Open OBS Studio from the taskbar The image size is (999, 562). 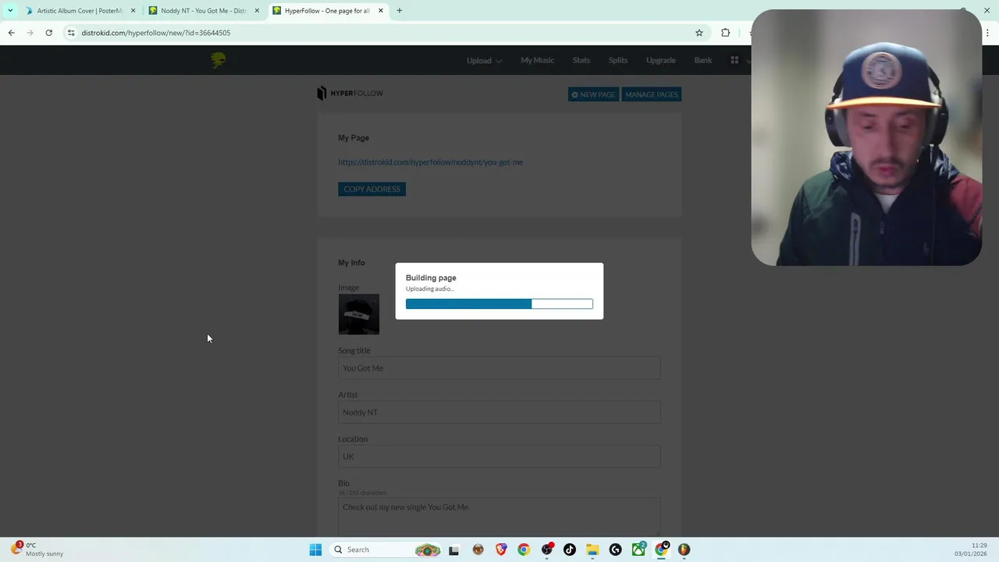(x=546, y=550)
